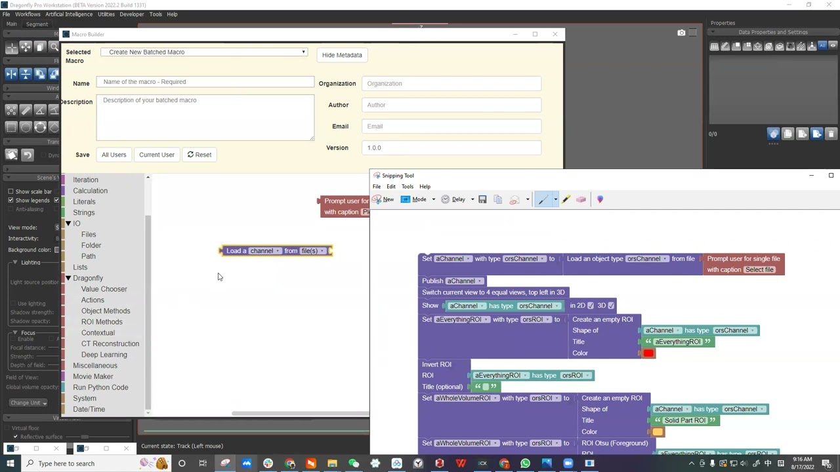This screenshot has width=840, height=472.
Task: Open the Utilities menu
Action: coord(106,14)
